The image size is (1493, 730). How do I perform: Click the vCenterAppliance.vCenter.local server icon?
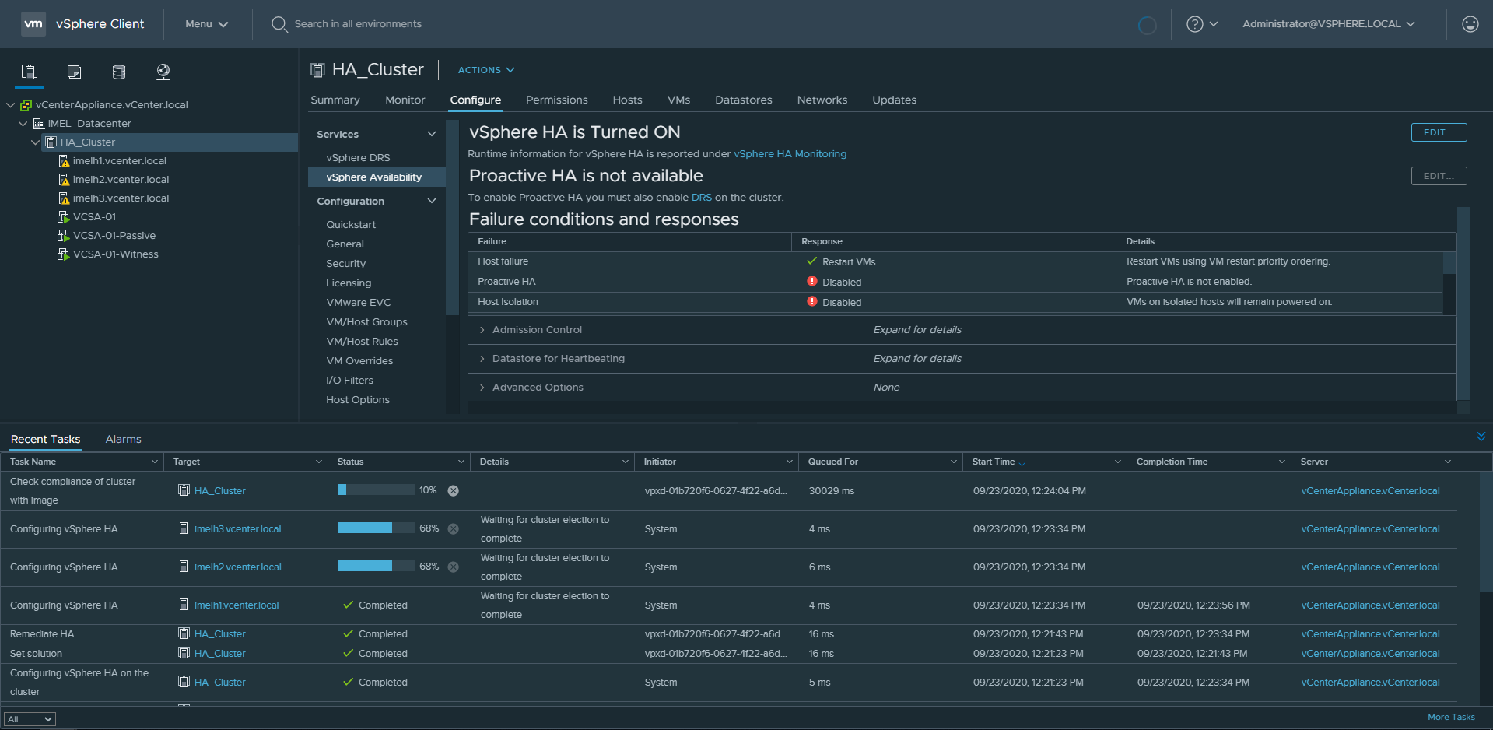pos(26,105)
